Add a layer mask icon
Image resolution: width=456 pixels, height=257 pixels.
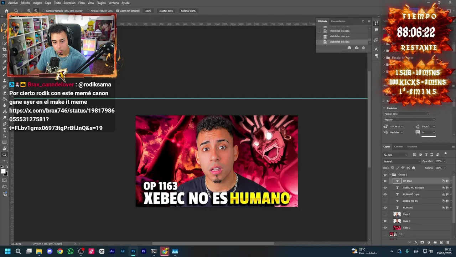click(x=422, y=242)
